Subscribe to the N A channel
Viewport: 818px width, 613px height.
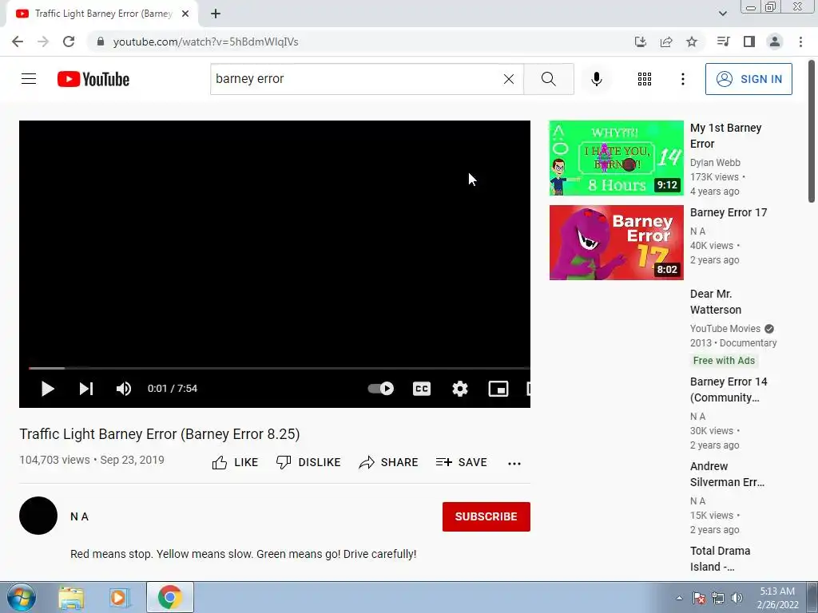click(x=486, y=516)
